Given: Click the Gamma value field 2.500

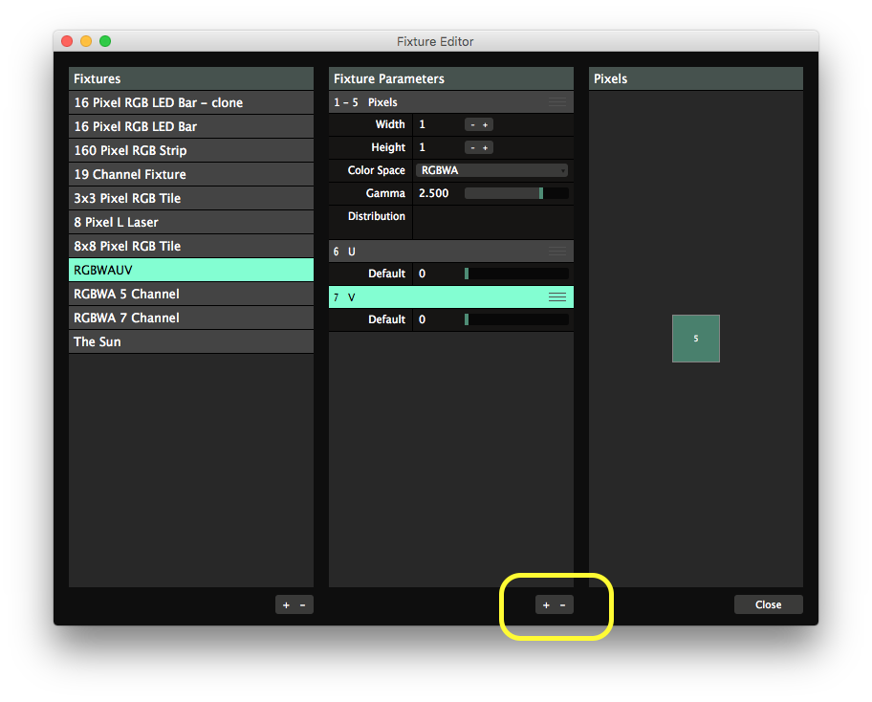Looking at the screenshot, I should [x=433, y=193].
